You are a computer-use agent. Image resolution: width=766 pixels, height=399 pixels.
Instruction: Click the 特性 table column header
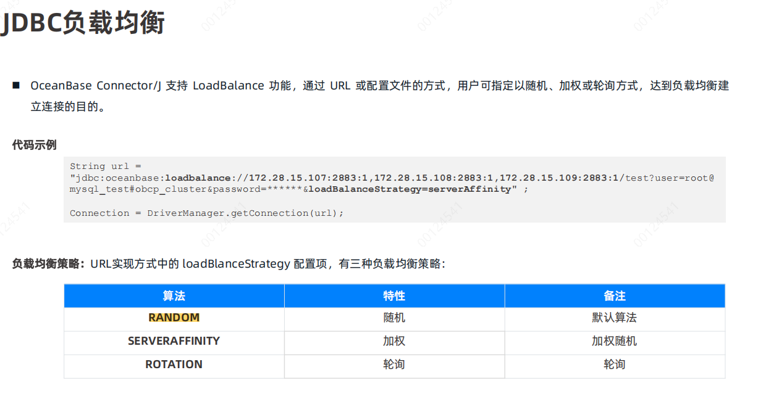click(x=394, y=296)
